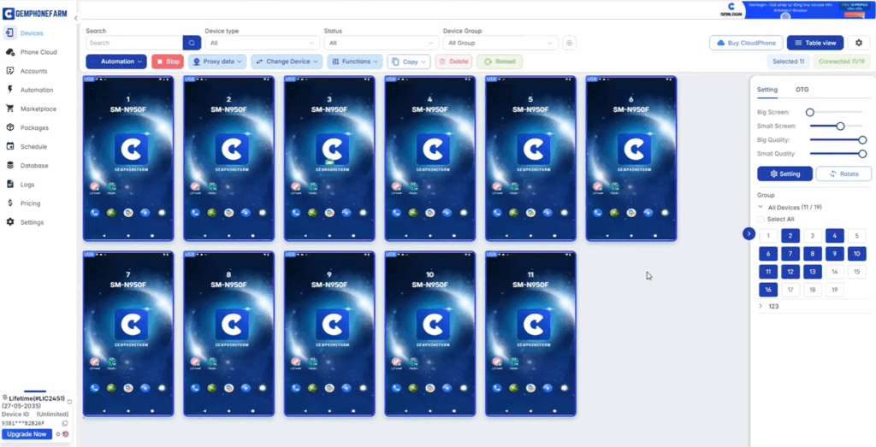Select device number 19 in group grid
The width and height of the screenshot is (876, 447).
[835, 290]
